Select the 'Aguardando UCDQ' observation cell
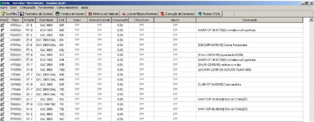The height and width of the screenshot is (122, 314). tap(250, 55)
